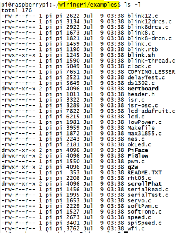This screenshot has width=183, height=233.
Task: Select the Gertboard directory name
Action: [143, 89]
